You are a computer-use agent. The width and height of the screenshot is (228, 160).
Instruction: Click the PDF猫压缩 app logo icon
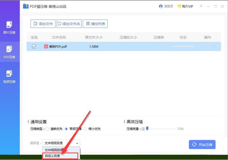tap(26, 6)
